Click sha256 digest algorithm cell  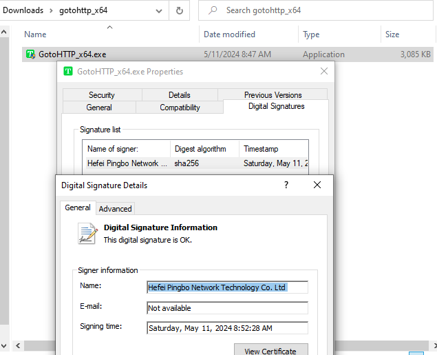[186, 163]
